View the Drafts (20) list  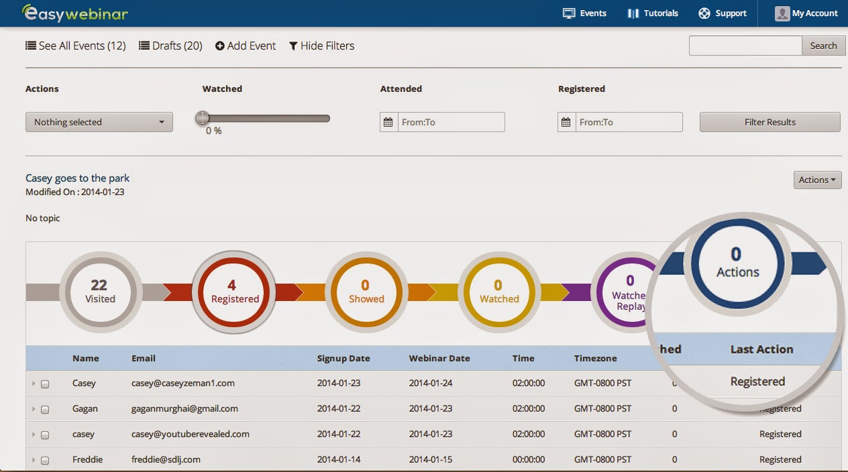[170, 46]
